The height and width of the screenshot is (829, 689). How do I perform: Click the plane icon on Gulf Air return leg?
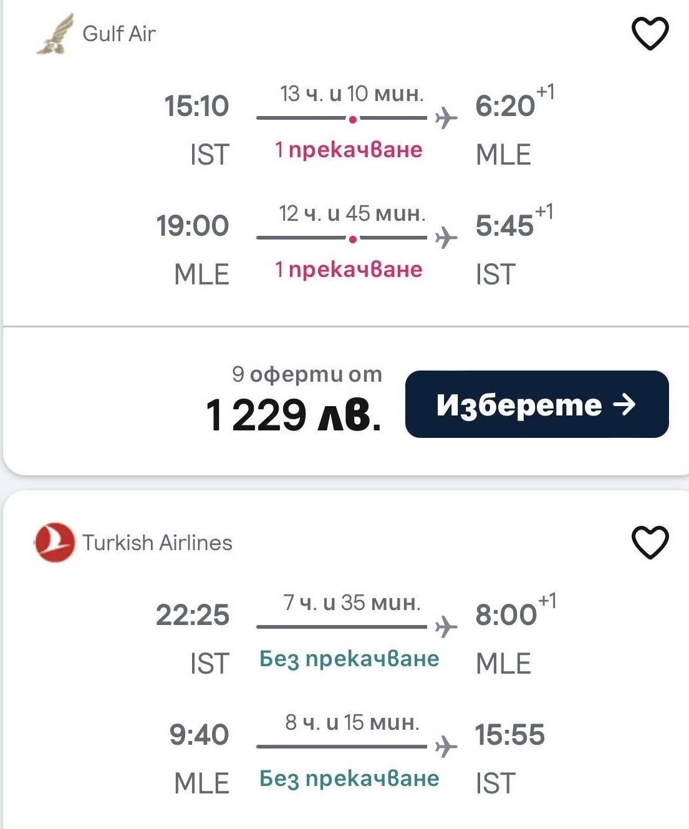coord(445,237)
